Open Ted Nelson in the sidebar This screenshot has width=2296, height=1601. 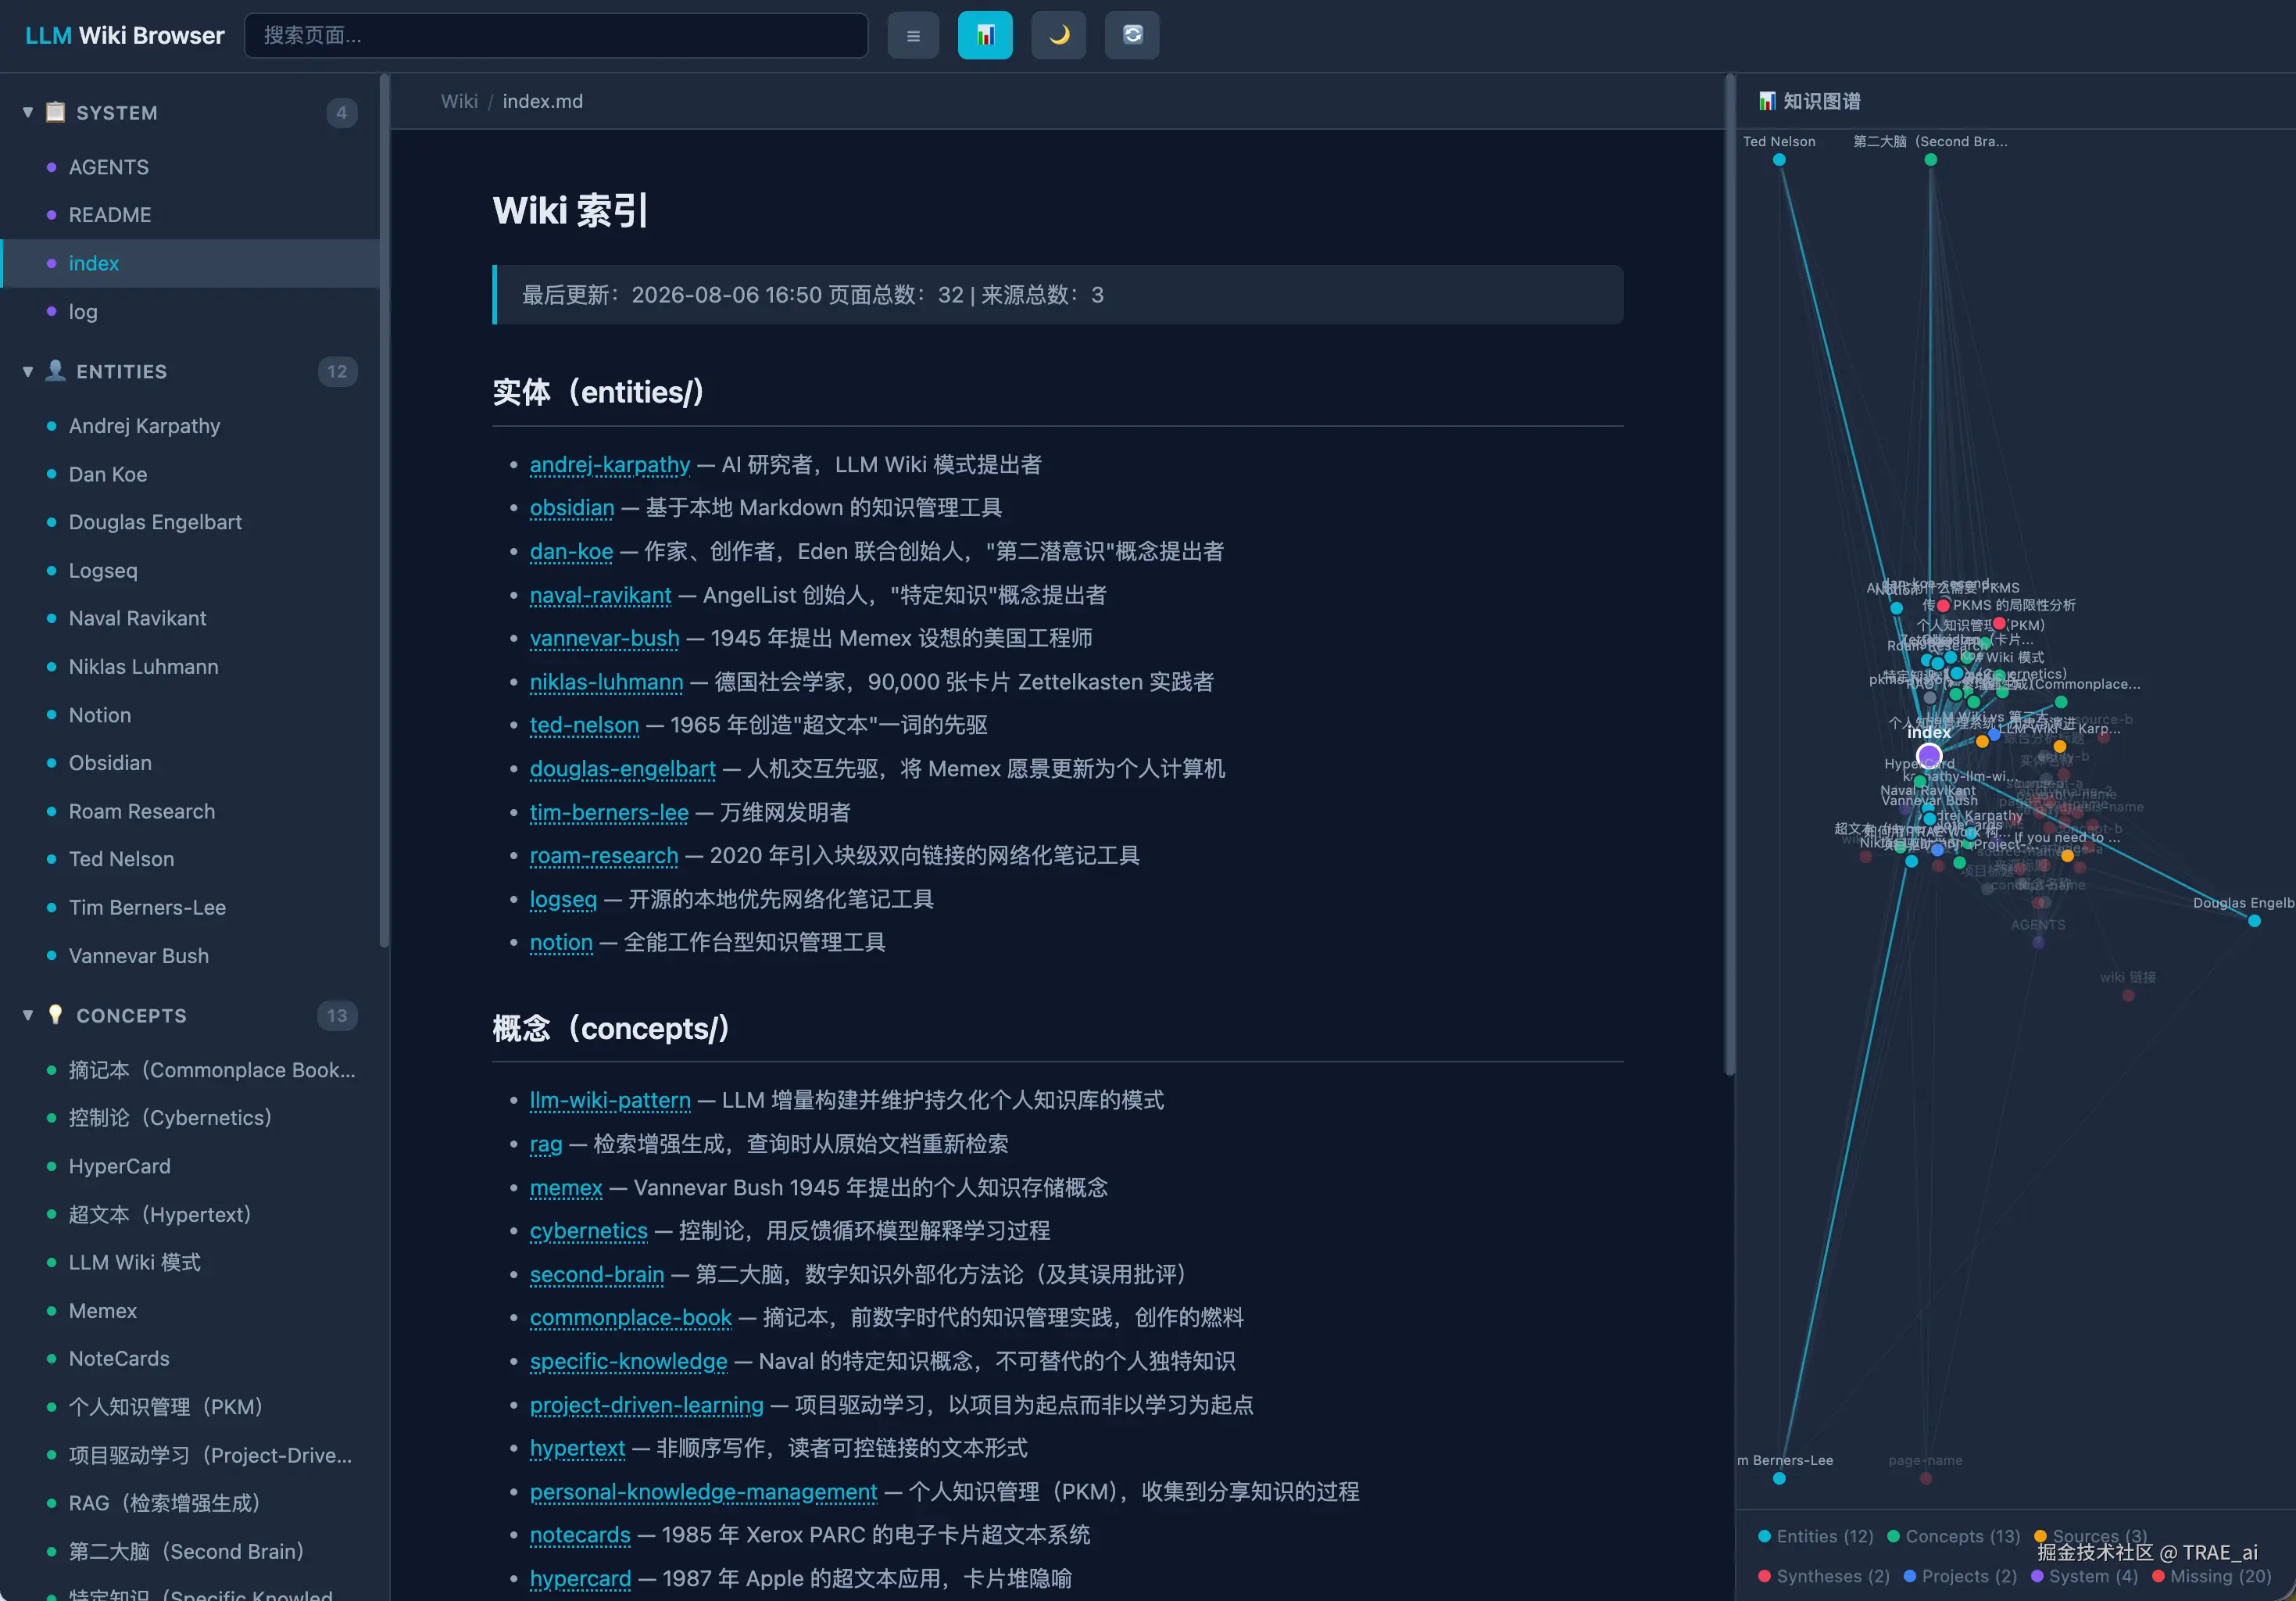tap(190, 860)
